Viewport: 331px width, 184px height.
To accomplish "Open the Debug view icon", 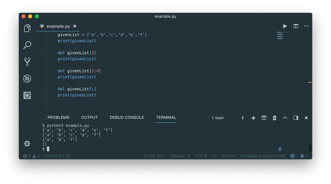I will point(27,79).
